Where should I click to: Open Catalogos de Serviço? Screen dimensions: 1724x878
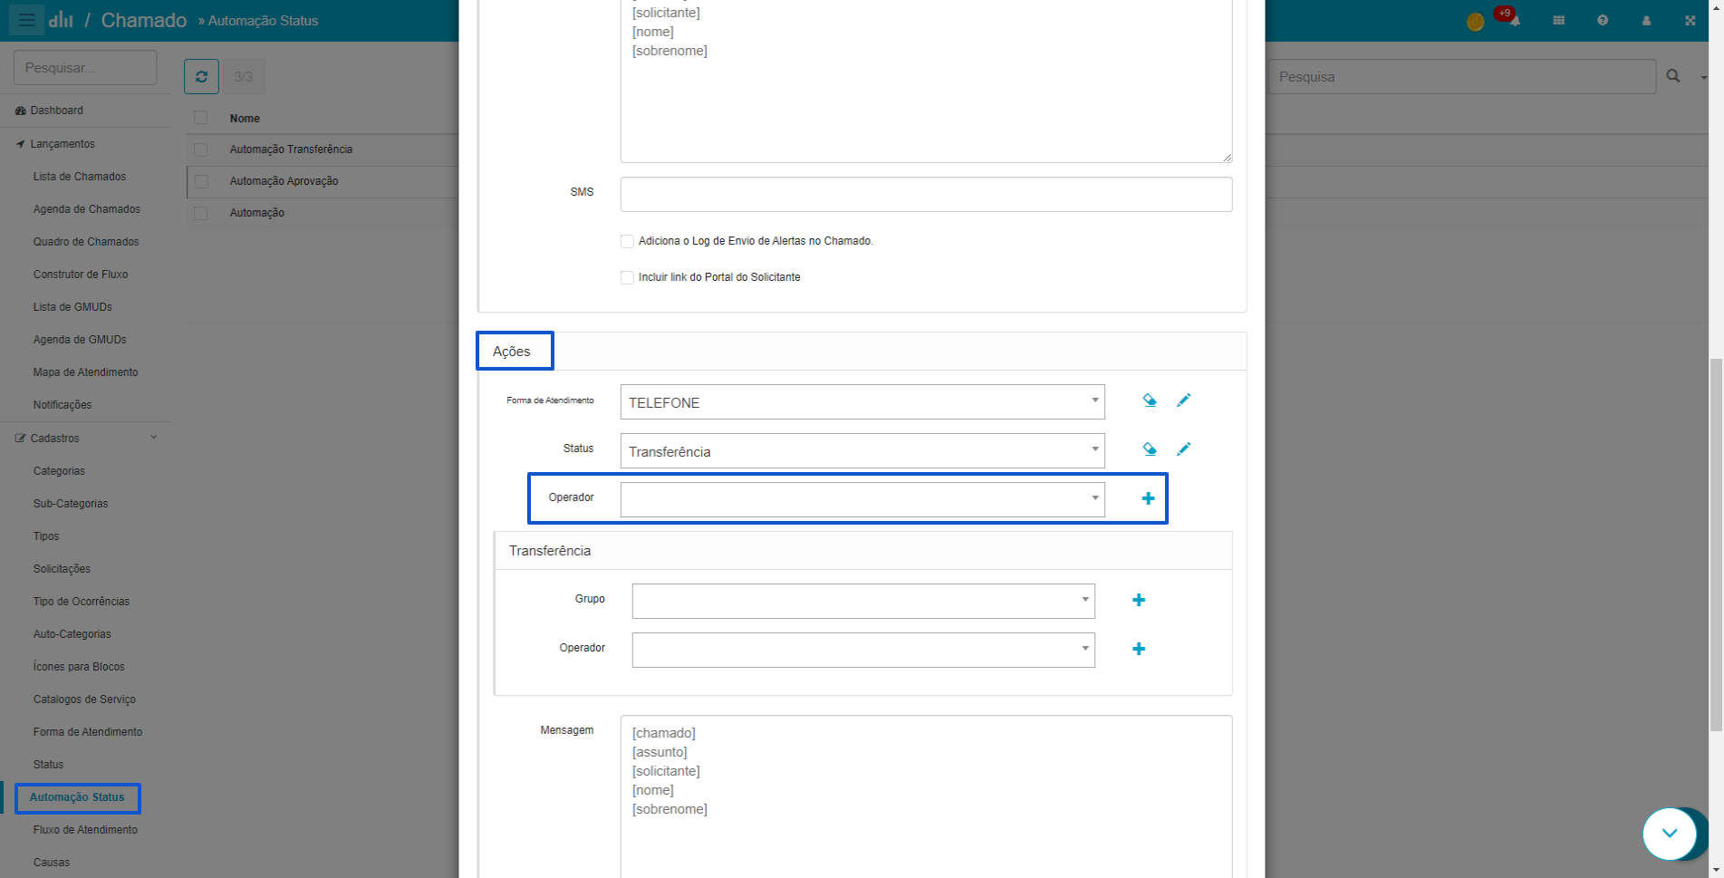coord(84,700)
